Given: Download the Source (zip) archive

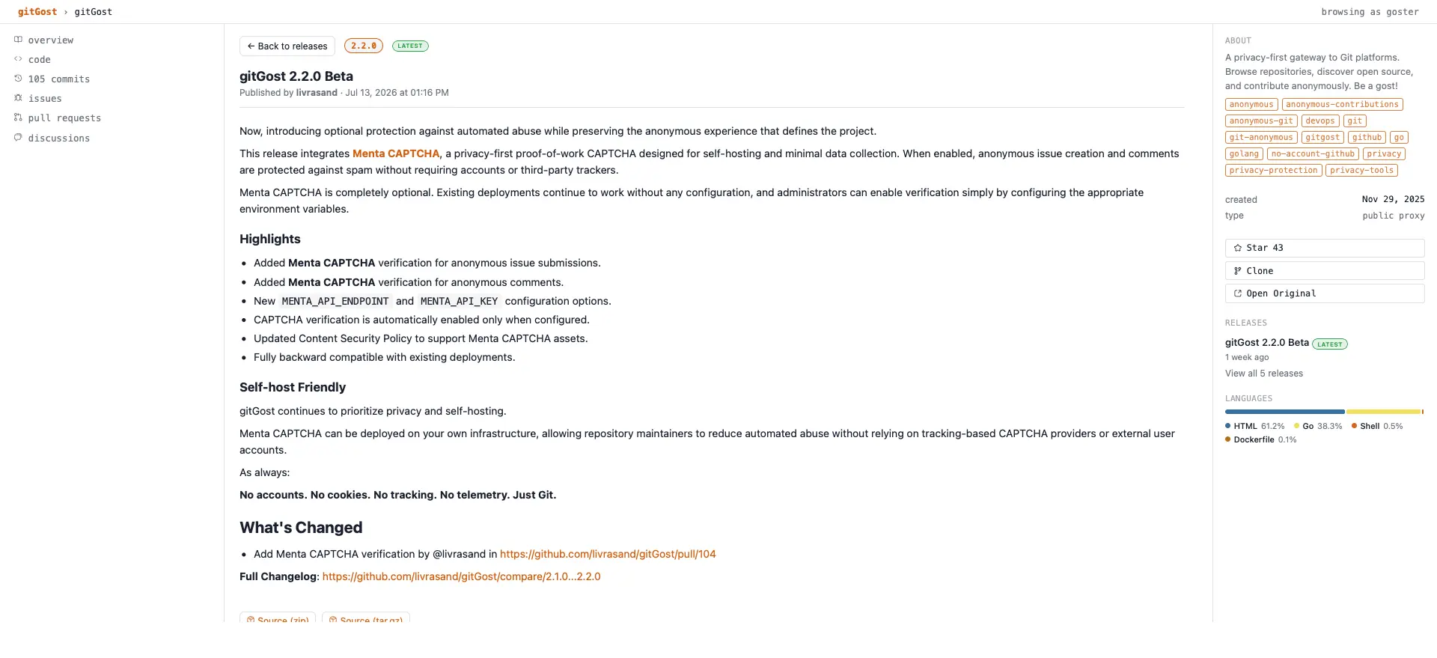Looking at the screenshot, I should click(278, 618).
